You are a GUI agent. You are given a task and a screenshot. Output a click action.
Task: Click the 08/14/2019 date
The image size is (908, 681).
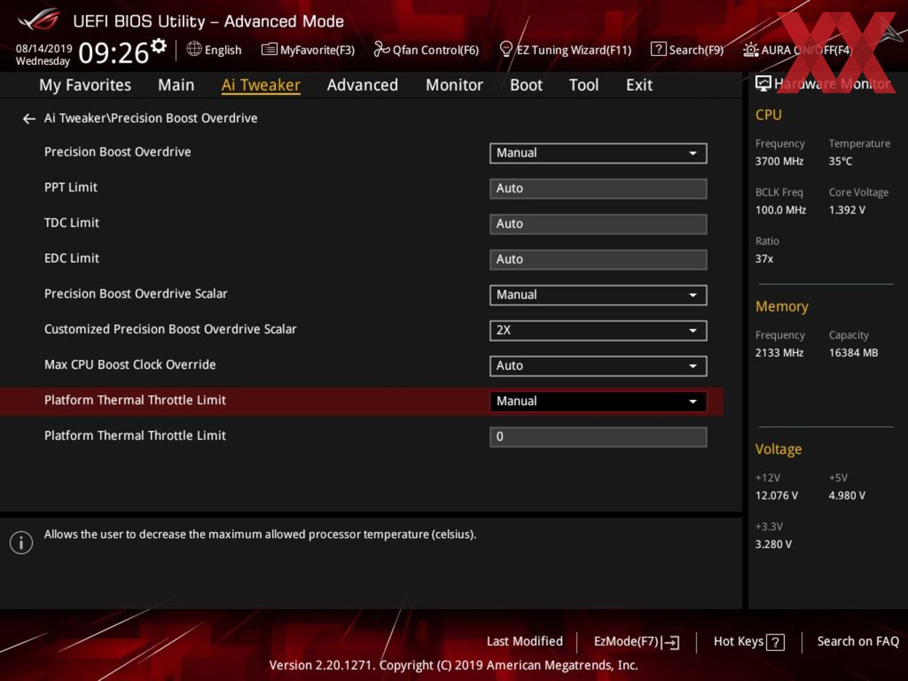click(x=44, y=49)
